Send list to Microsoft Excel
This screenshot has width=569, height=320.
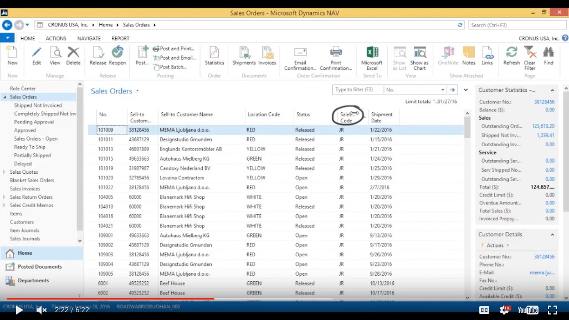coord(372,59)
